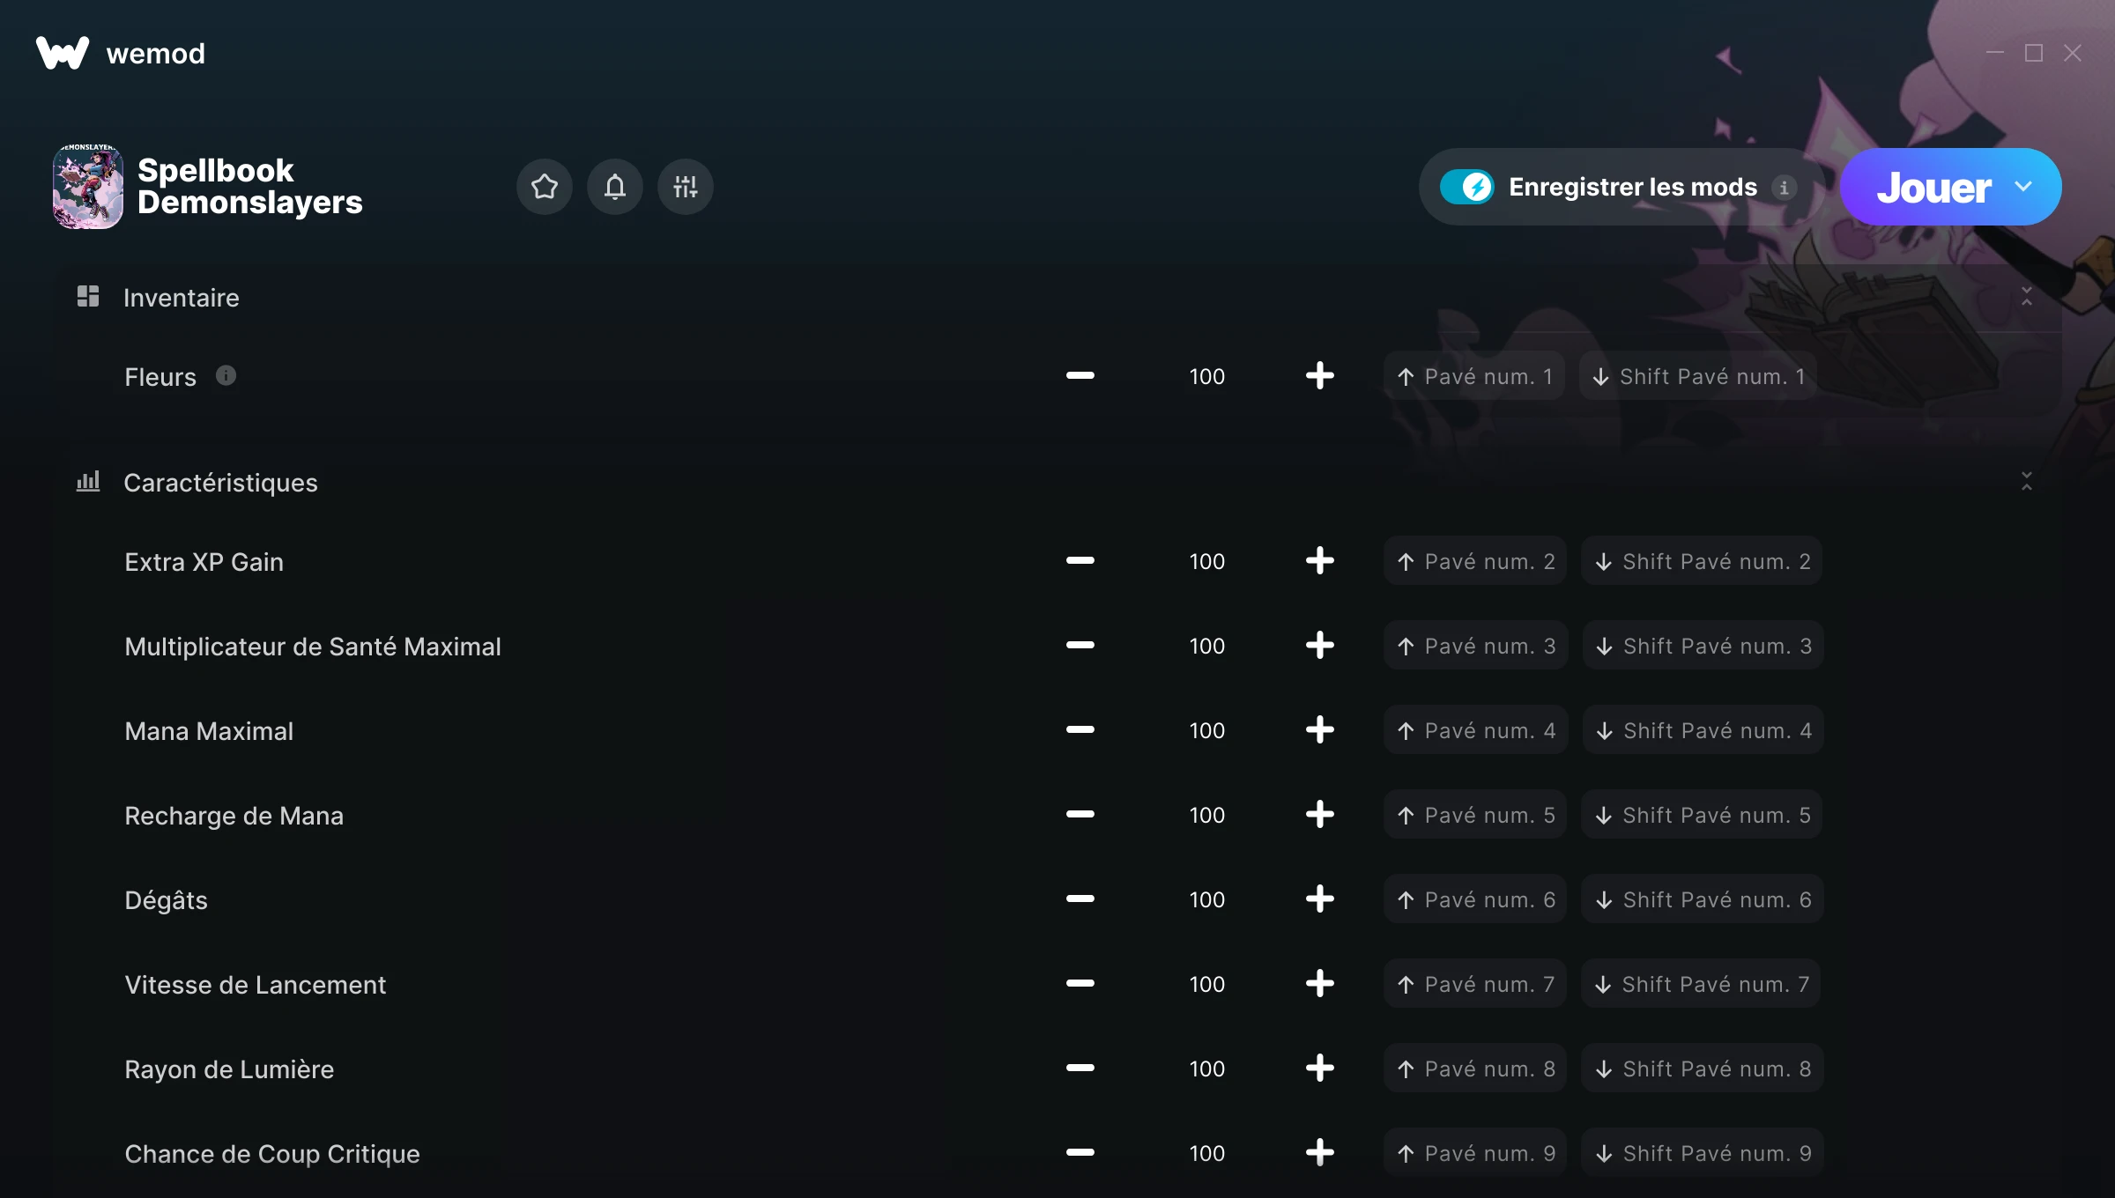The height and width of the screenshot is (1198, 2115).
Task: Click the WeMod logo icon
Action: click(63, 53)
